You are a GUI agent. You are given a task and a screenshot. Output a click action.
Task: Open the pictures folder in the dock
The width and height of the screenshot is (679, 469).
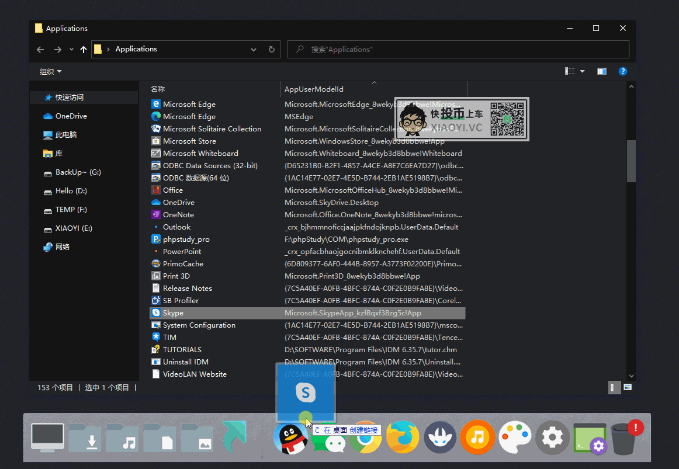[x=197, y=438]
